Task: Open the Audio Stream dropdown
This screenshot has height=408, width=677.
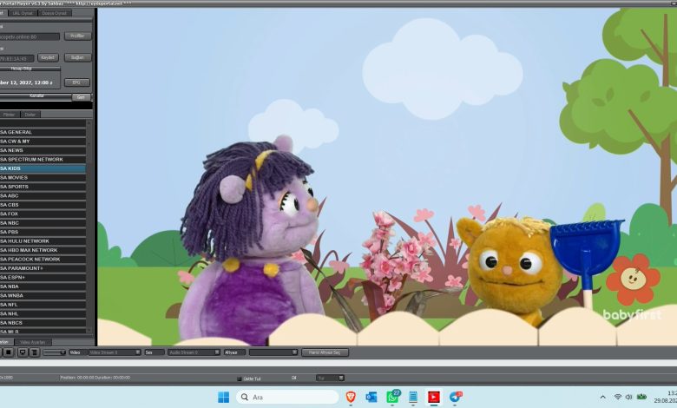Action: click(194, 352)
